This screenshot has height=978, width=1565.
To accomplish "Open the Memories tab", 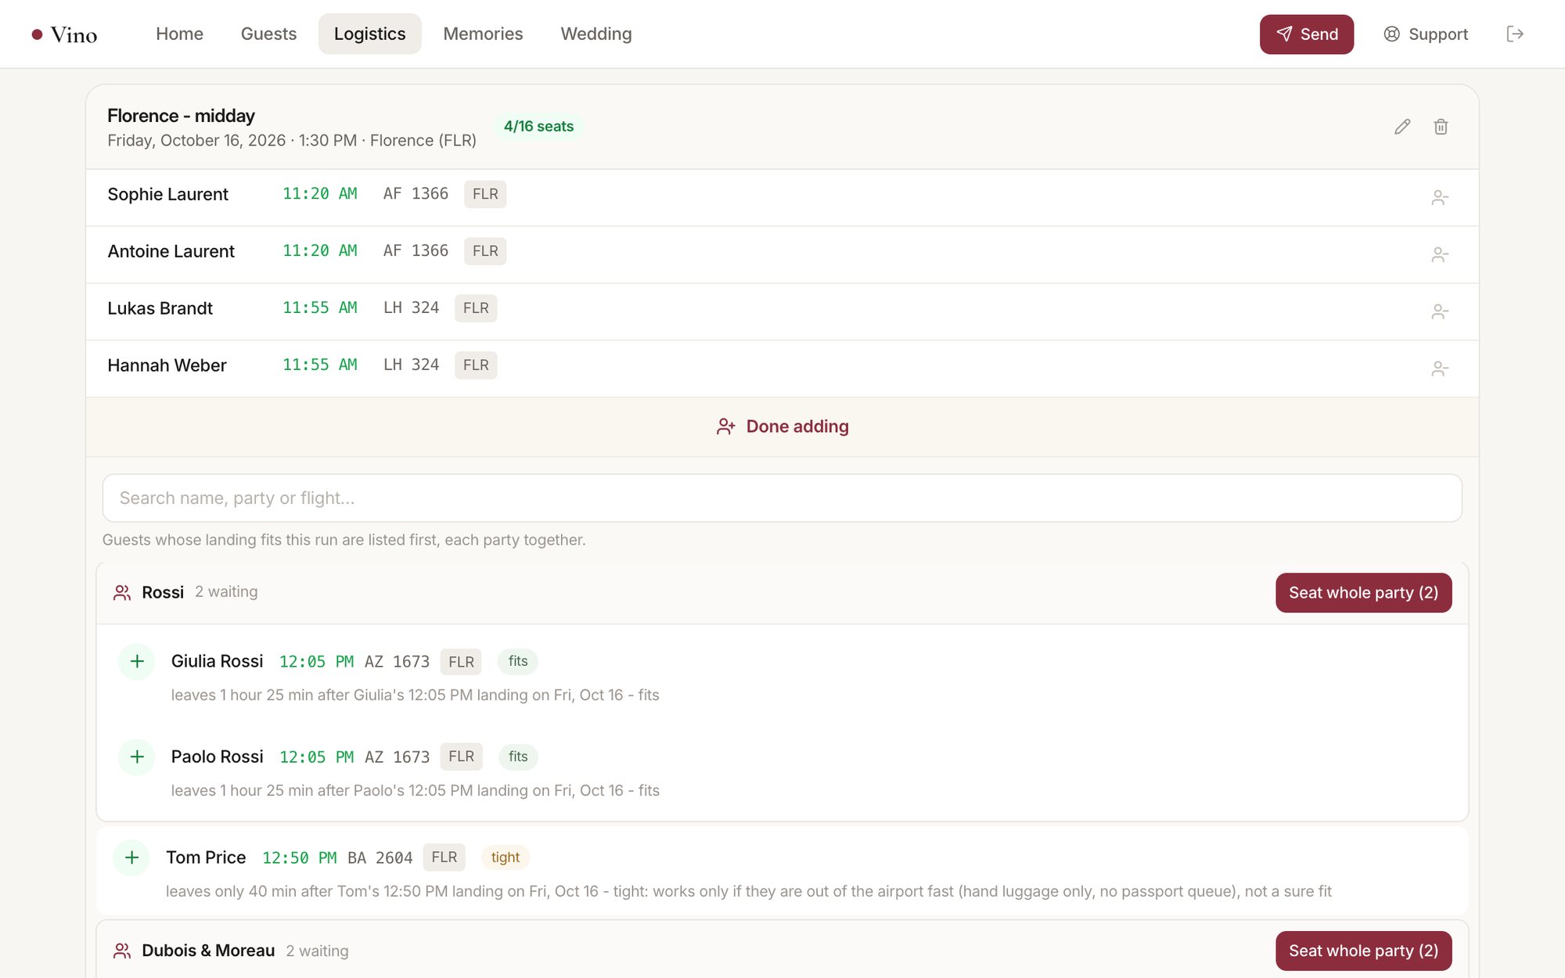I will click(483, 34).
